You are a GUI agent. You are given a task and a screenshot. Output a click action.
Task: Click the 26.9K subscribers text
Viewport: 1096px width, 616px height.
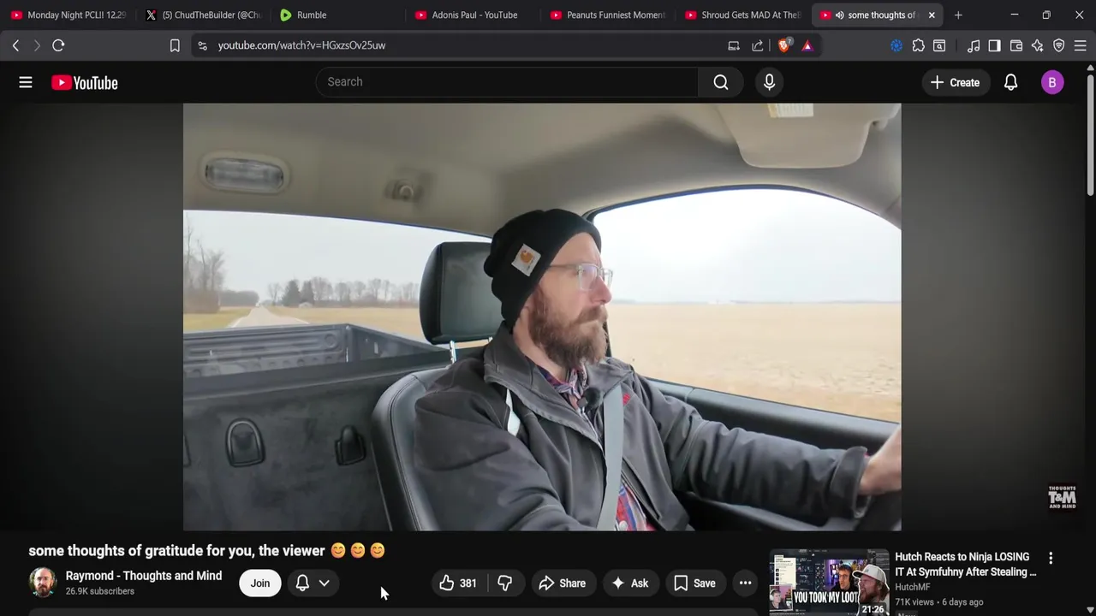coord(100,591)
